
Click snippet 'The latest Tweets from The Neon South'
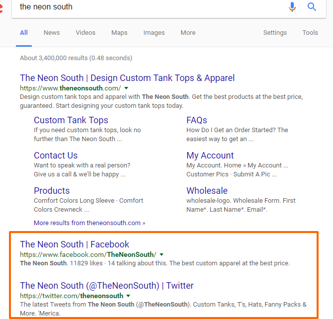[x=77, y=305]
